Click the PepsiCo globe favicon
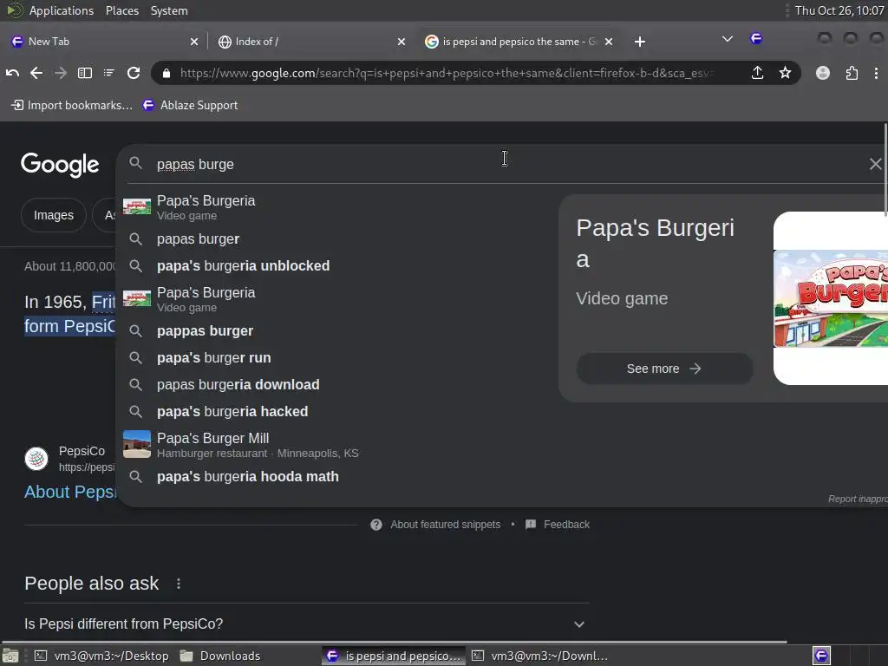The height and width of the screenshot is (666, 888). (36, 458)
